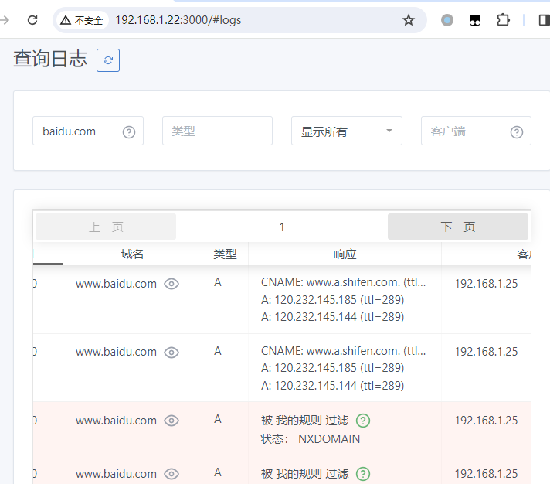
Task: Click green help icon in first 被我的规则过滤 row
Action: coord(363,421)
